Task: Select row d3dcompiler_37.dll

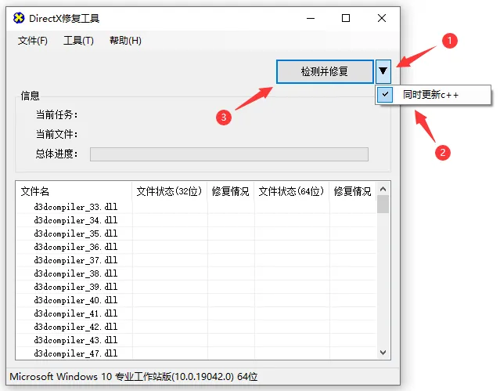Action: [x=196, y=260]
